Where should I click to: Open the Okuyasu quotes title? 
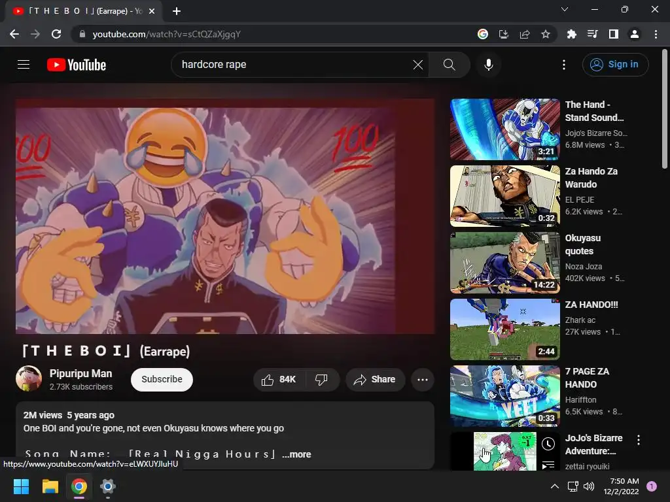click(583, 244)
